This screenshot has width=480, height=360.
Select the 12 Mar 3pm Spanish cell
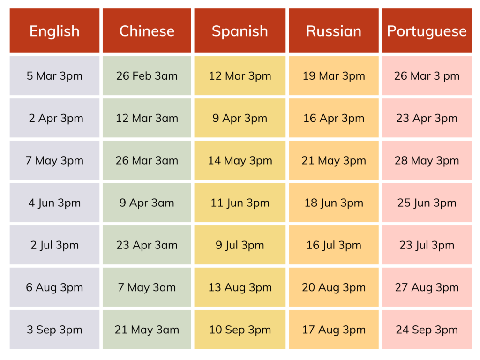click(x=240, y=76)
